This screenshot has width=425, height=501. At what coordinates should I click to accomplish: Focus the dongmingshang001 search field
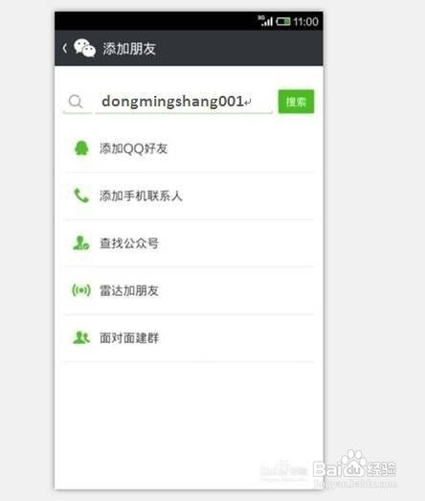(x=184, y=102)
